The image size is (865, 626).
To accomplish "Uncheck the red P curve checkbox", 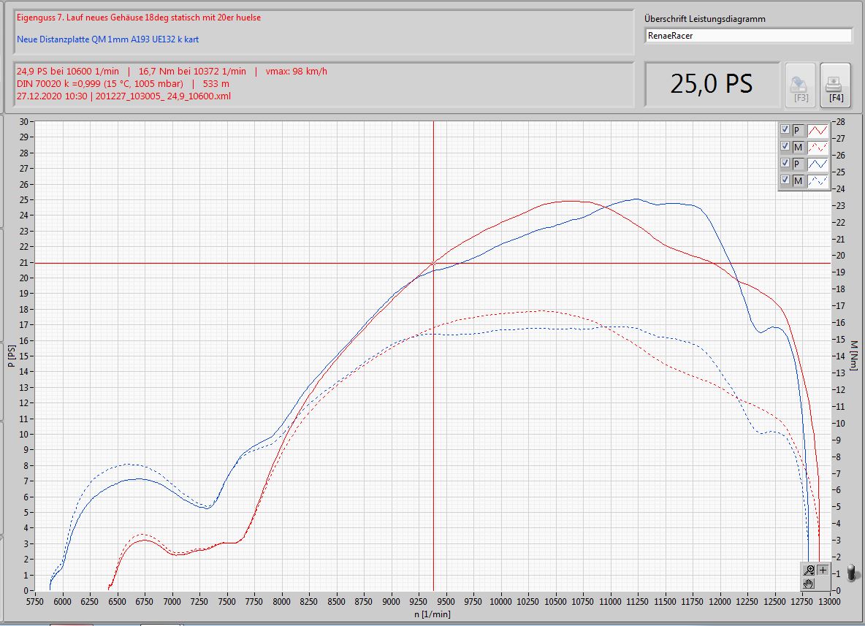I will (x=785, y=130).
